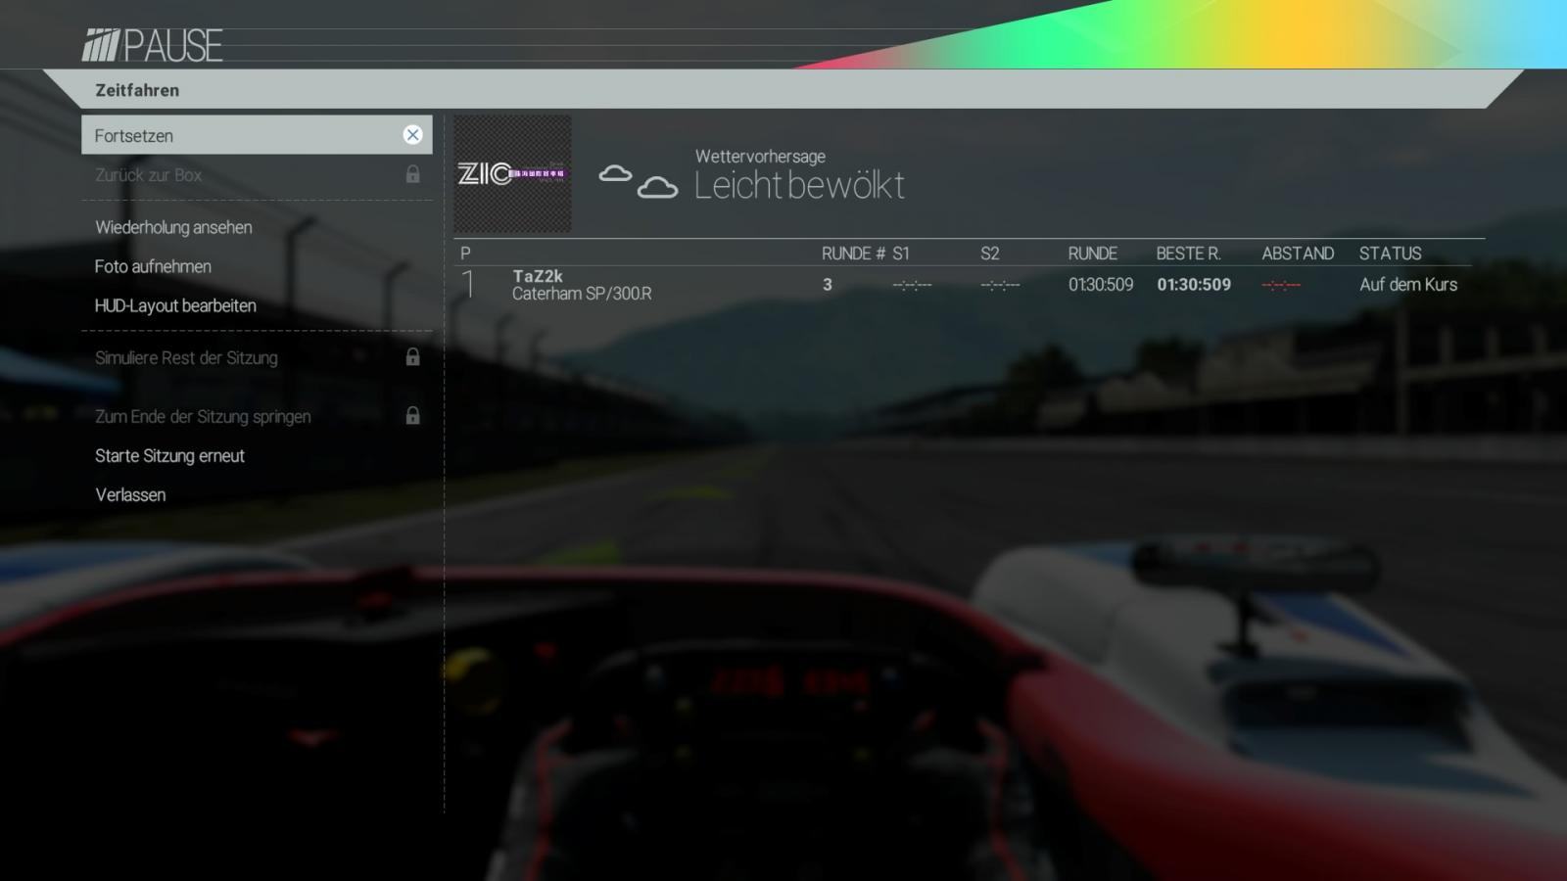
Task: Choose Starte Sitzung erneut
Action: coord(169,455)
